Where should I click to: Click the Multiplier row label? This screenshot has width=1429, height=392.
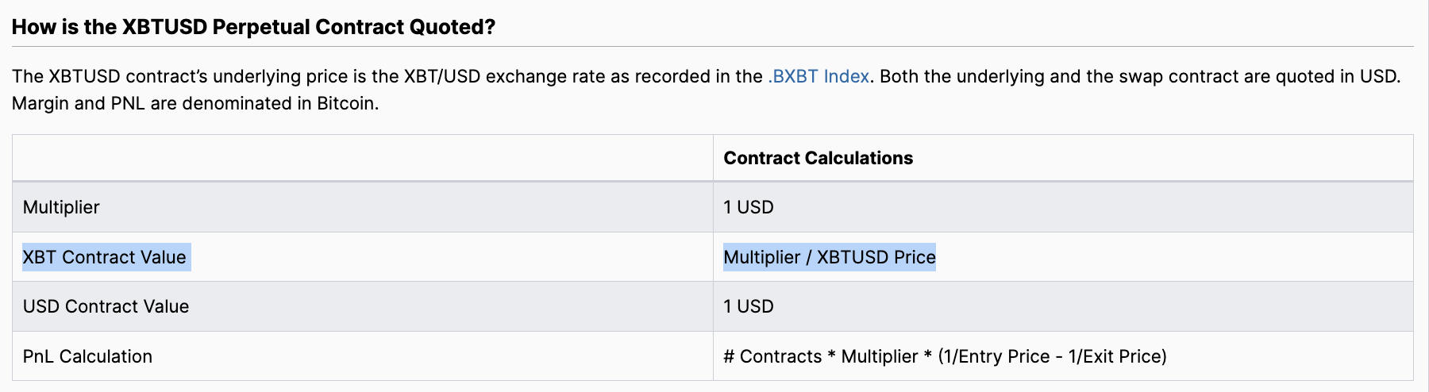[61, 207]
